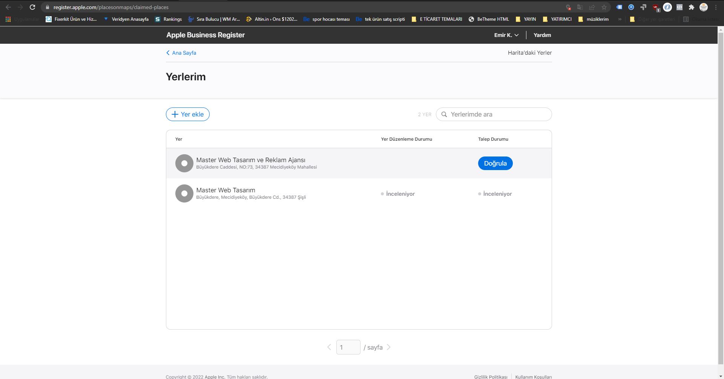The image size is (724, 379).
Task: Click the Master Web Tasarım thumbnail icon
Action: point(184,193)
